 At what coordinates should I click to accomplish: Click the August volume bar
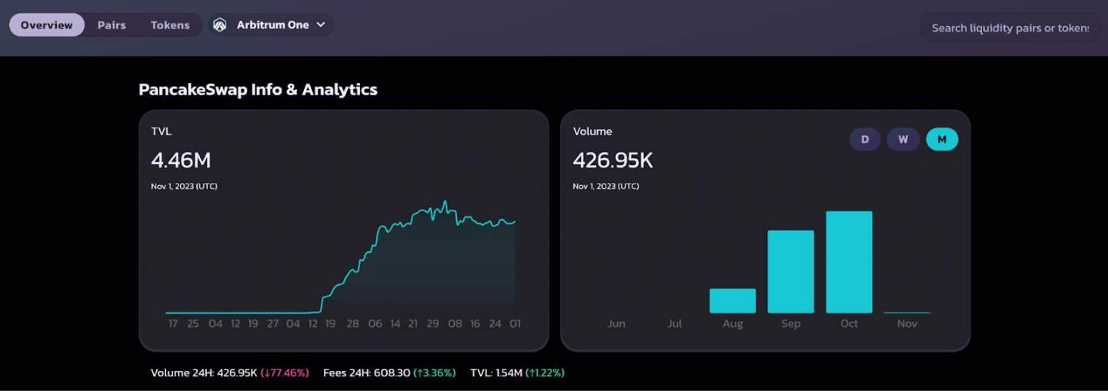pyautogui.click(x=733, y=300)
